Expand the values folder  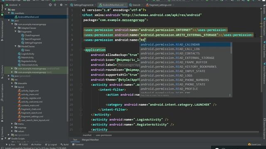click(x=12, y=131)
